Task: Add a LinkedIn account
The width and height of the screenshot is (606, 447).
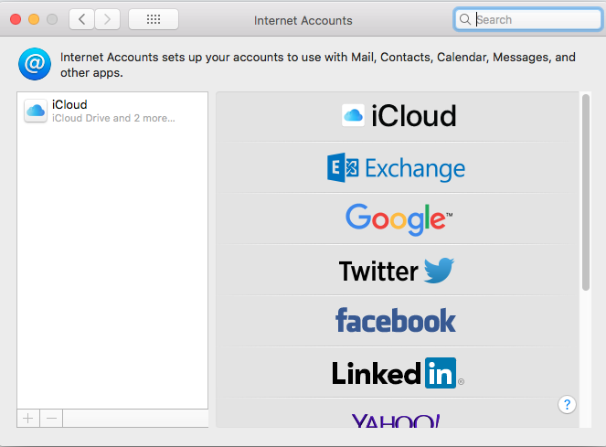Action: tap(398, 372)
